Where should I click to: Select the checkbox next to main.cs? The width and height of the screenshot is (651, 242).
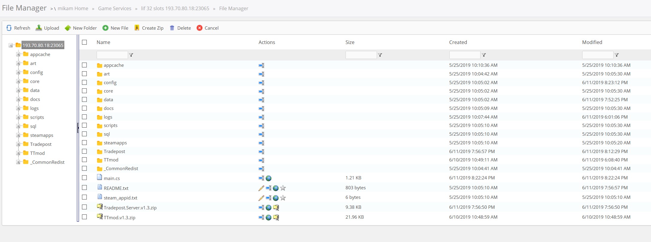84,178
